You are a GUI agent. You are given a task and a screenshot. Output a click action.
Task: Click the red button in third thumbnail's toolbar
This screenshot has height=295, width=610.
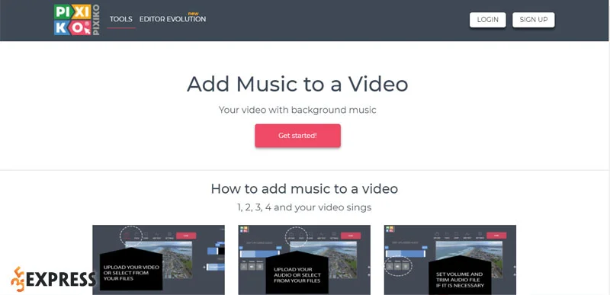(496, 236)
